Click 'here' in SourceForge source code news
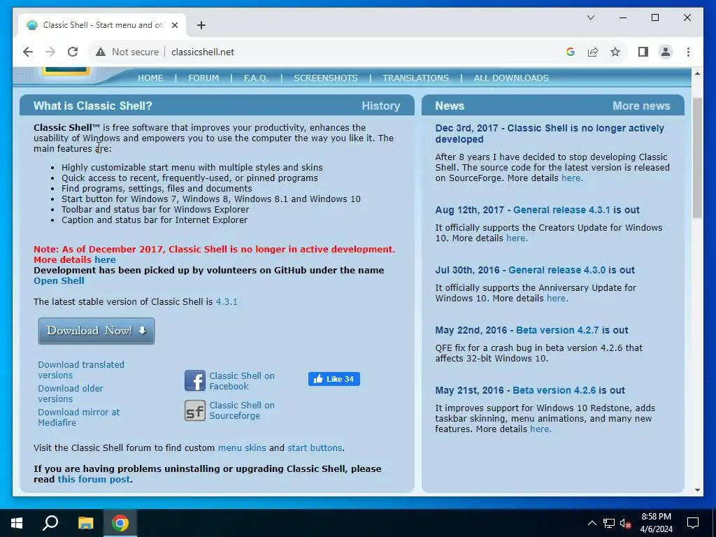This screenshot has width=716, height=537. coord(572,178)
